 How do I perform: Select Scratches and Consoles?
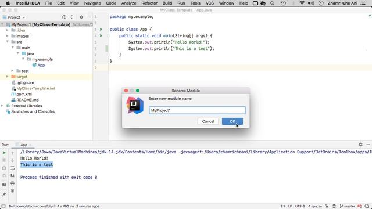click(33, 111)
